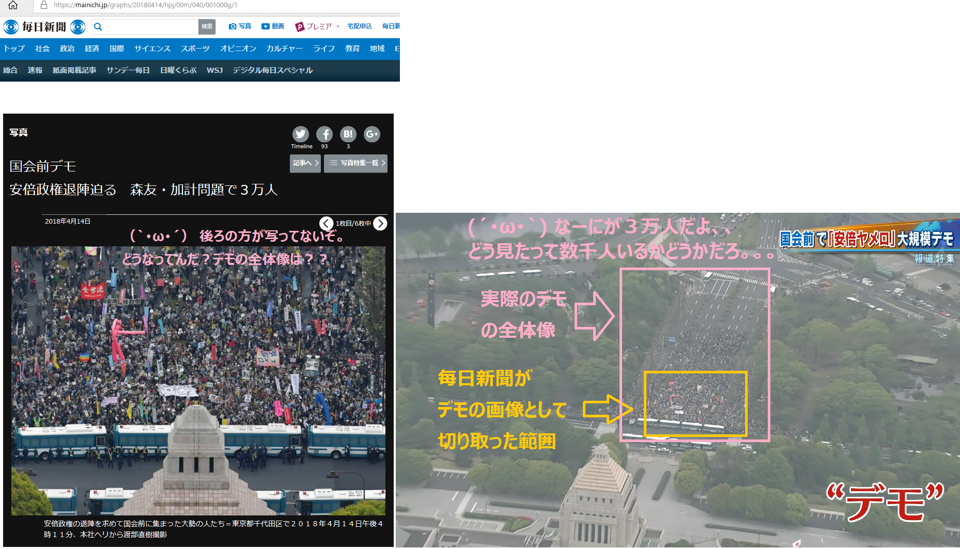Screen dimensions: 960x549
Task: Click the main protest crowd photo
Action: click(x=198, y=381)
